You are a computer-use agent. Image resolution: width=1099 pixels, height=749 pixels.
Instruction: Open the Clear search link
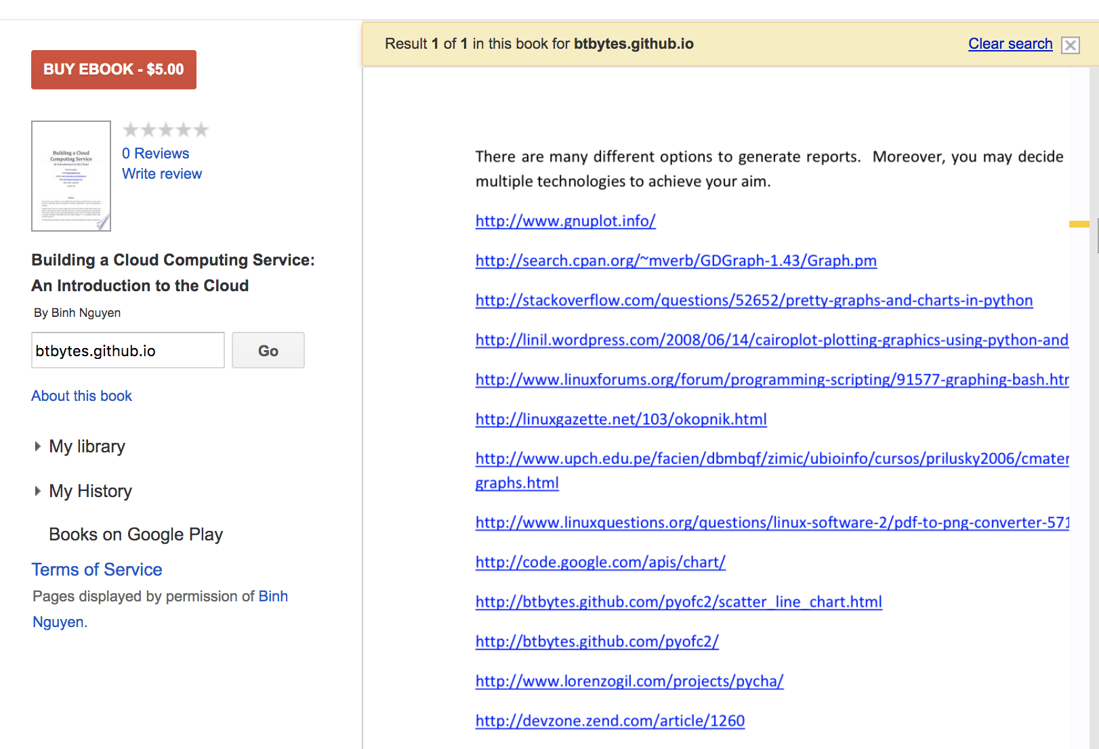pos(1010,44)
